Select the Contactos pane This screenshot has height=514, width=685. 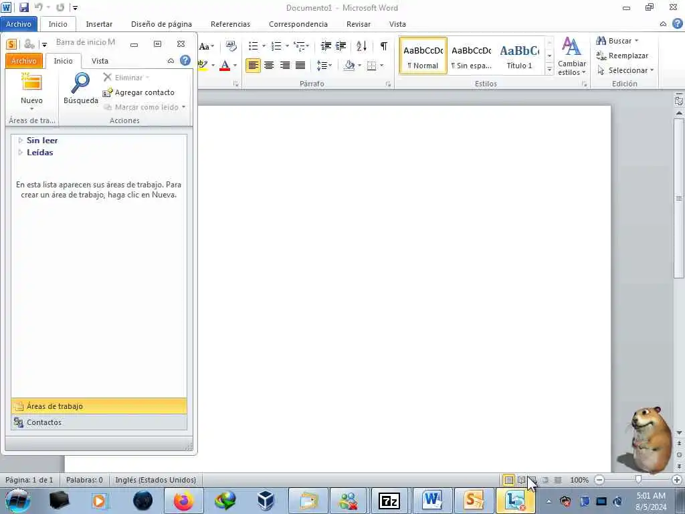click(99, 422)
